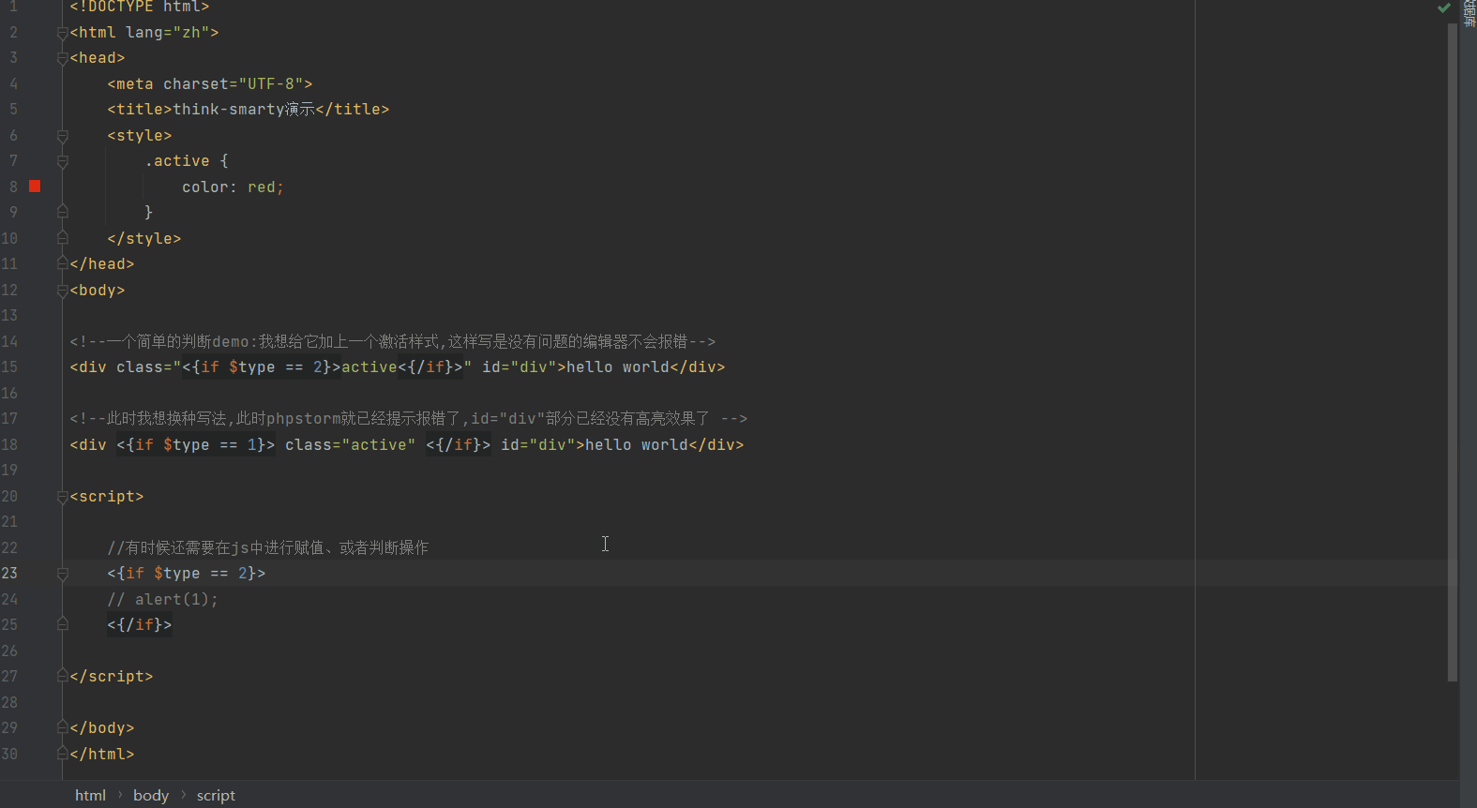
Task: Click the '.active {' selector text
Action: point(187,161)
